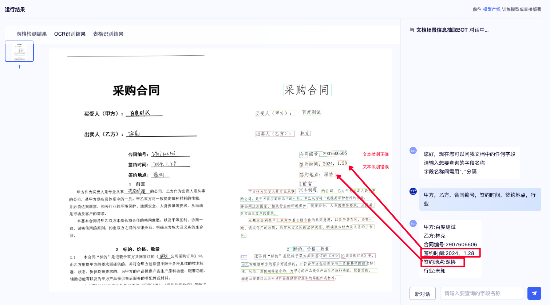The image size is (550, 305).
Task: Click the 采购合同 title detection box
Action: tap(307, 89)
